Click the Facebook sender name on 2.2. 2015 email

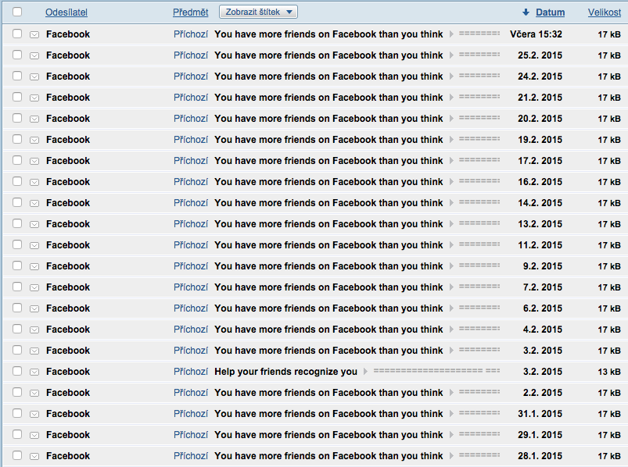[x=68, y=393]
